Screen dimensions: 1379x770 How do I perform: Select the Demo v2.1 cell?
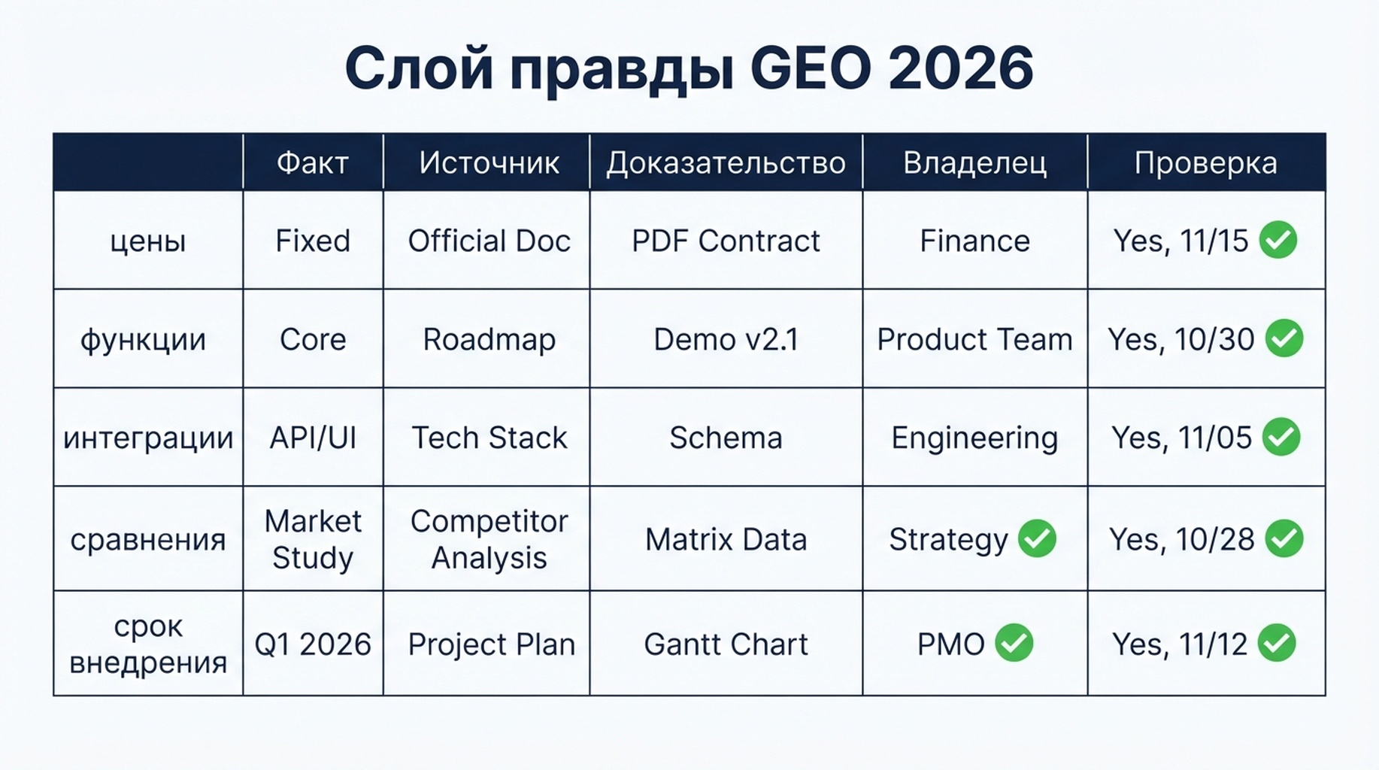pos(726,339)
